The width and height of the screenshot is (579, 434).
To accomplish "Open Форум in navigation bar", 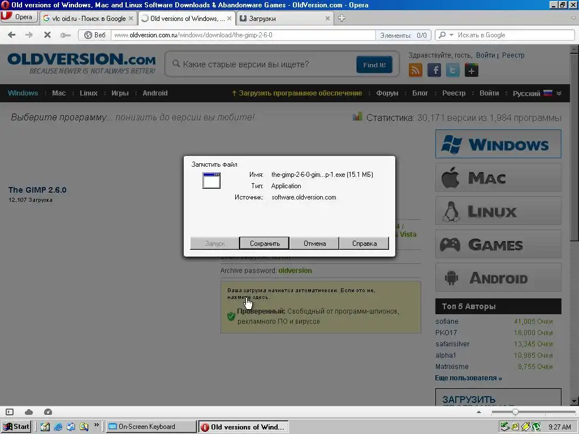I will coord(387,93).
